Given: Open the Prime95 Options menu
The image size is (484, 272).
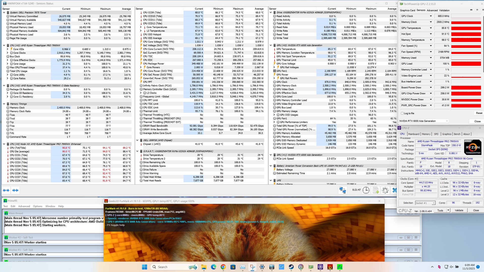Looking at the screenshot, I should tap(38, 206).
